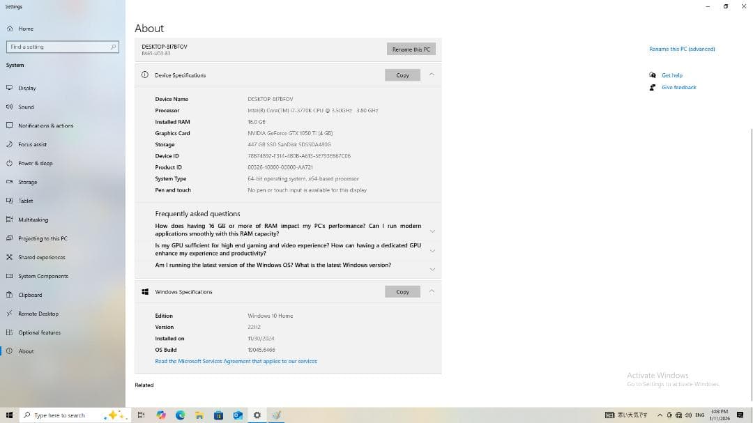This screenshot has width=753, height=423.
Task: Click the Rename this PC button
Action: click(x=411, y=49)
